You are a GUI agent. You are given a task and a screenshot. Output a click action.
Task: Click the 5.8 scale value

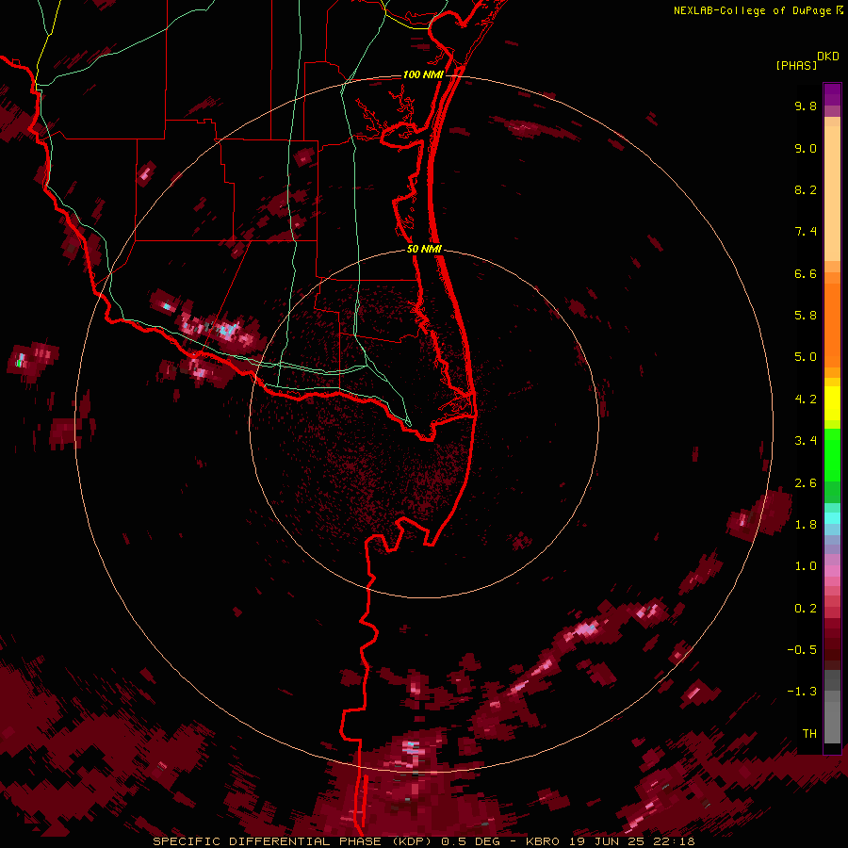[806, 316]
